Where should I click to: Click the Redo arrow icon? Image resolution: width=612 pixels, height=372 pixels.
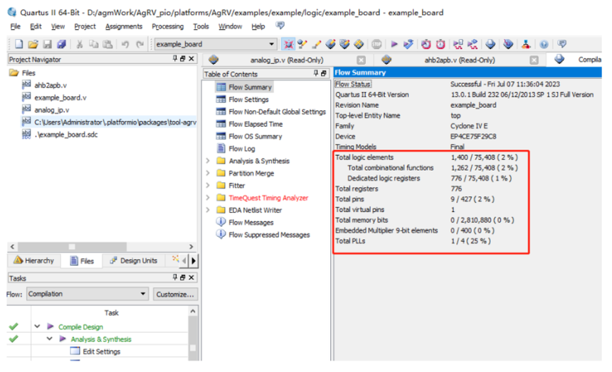pyautogui.click(x=139, y=44)
